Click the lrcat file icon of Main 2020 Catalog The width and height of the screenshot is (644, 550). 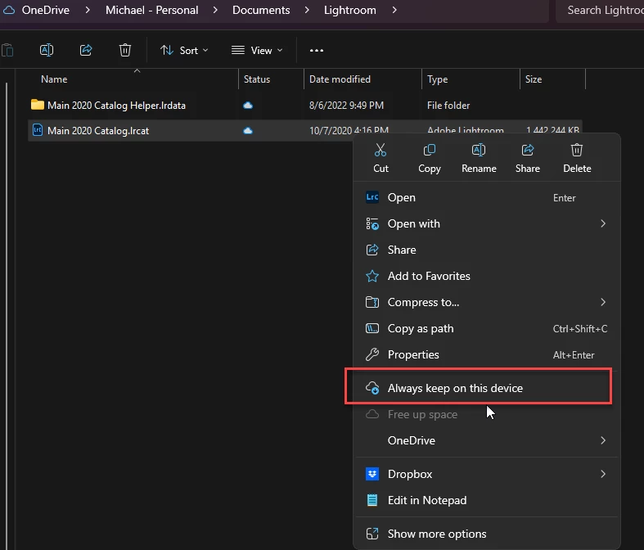pyautogui.click(x=38, y=130)
